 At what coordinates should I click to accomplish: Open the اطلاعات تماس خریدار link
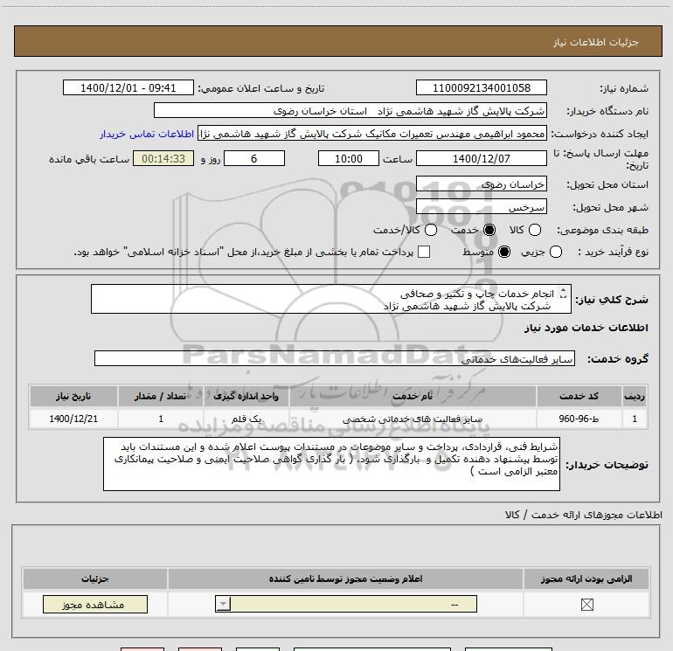147,134
